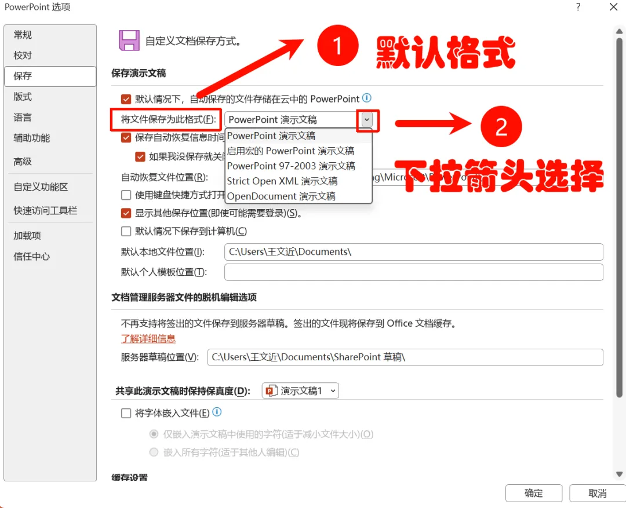626x508 pixels.
Task: Enable 将字体嵌入文件 checkbox
Action: [x=126, y=413]
